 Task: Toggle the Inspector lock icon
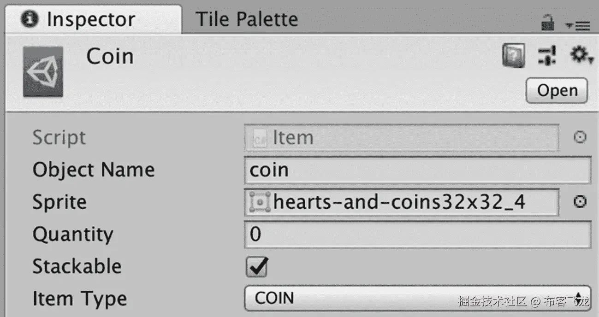click(548, 23)
